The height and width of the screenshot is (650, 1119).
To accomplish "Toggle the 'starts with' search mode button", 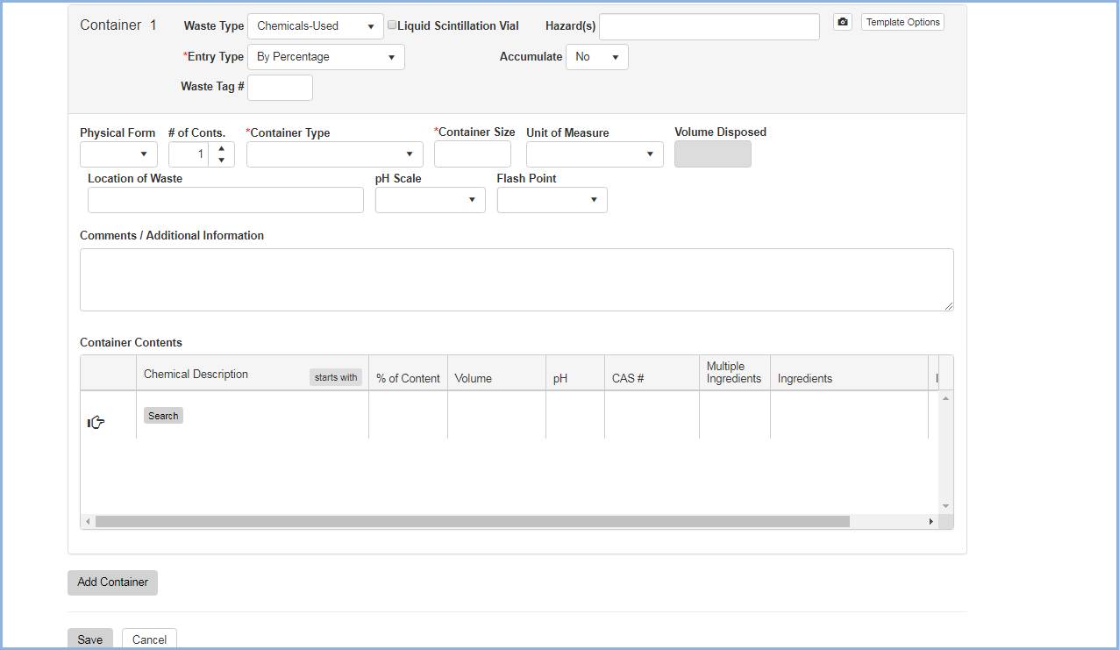I will click(x=336, y=377).
